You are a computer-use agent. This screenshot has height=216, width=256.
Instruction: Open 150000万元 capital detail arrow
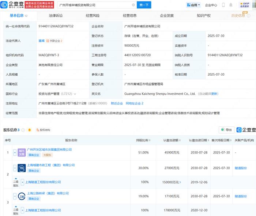click(x=180, y=182)
